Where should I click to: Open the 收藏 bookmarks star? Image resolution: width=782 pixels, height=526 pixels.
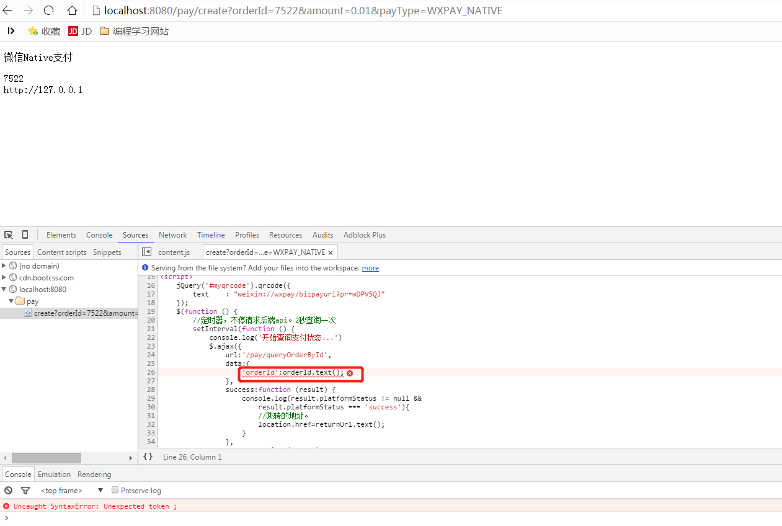pos(43,31)
